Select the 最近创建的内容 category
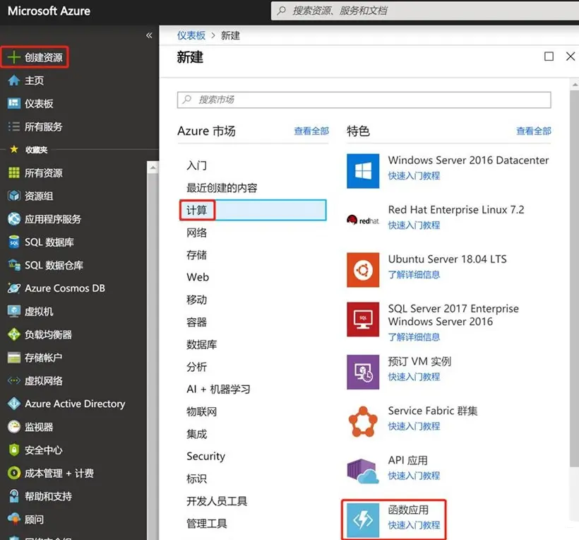579x540 pixels. click(x=222, y=188)
